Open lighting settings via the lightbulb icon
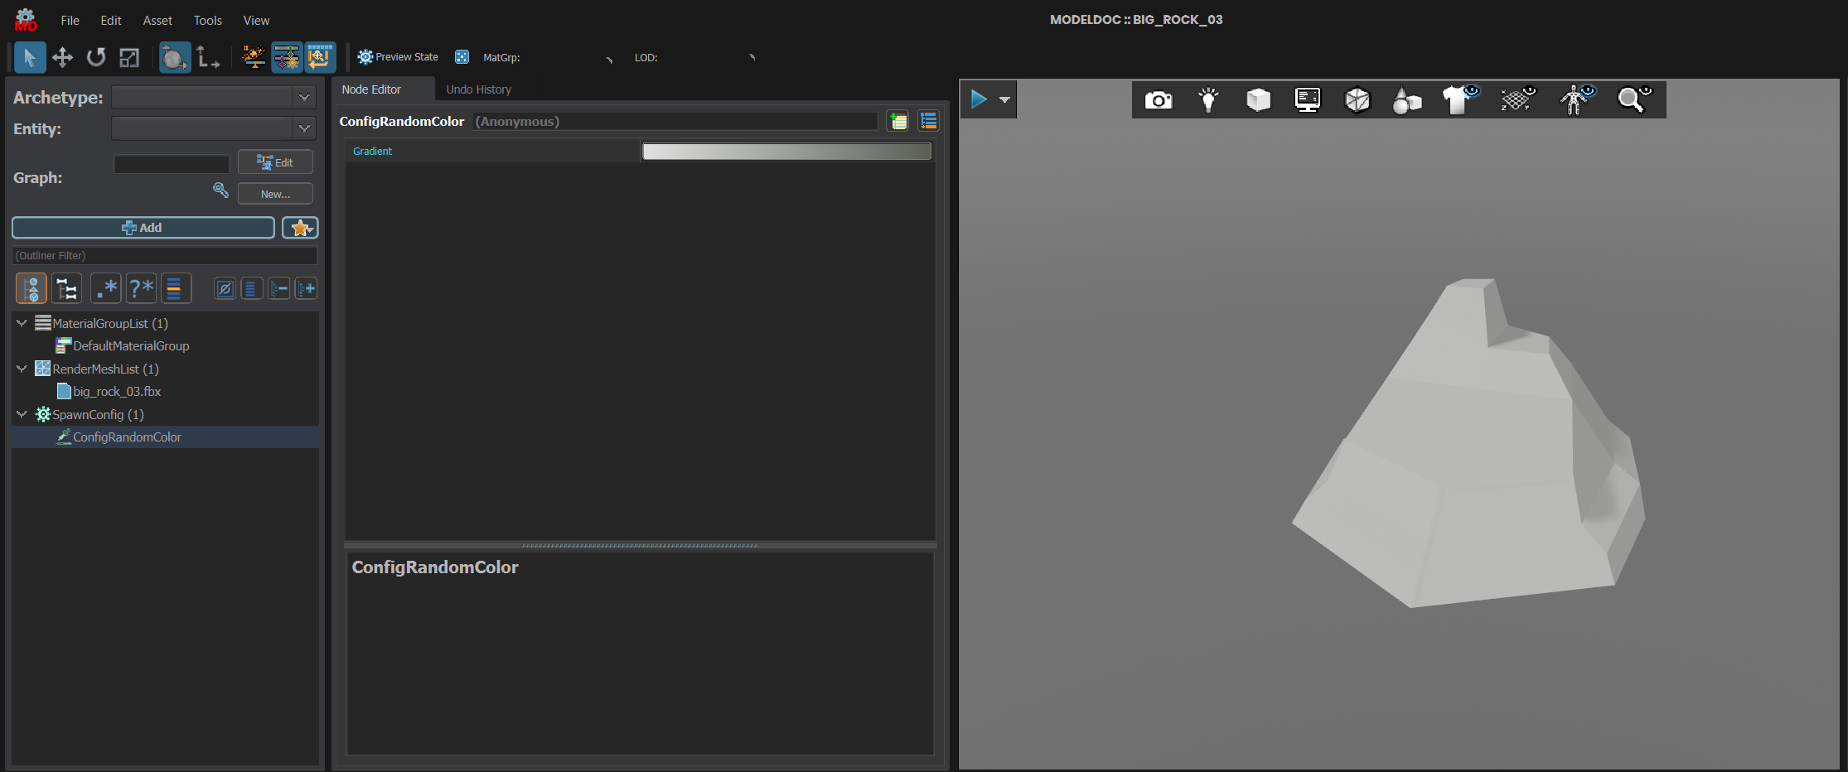 1207,99
